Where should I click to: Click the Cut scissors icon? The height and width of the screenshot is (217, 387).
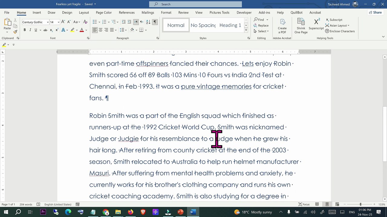15,20
